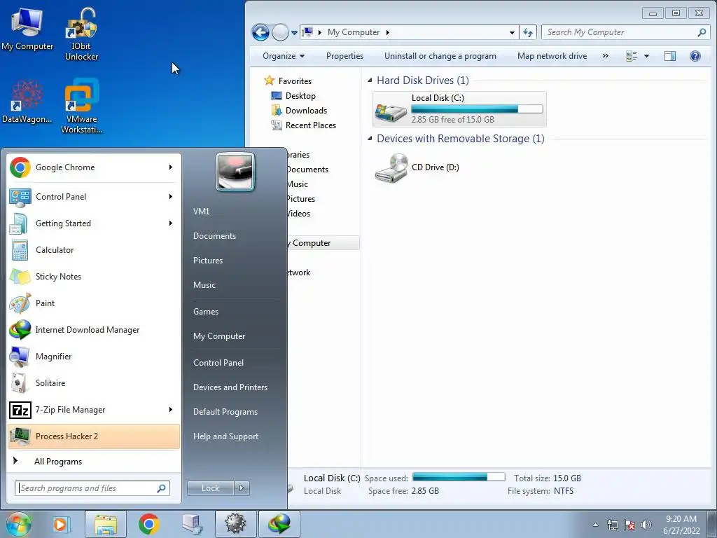Image resolution: width=717 pixels, height=538 pixels.
Task: Open Internet Download Manager taskbar icon
Action: pyautogui.click(x=279, y=524)
